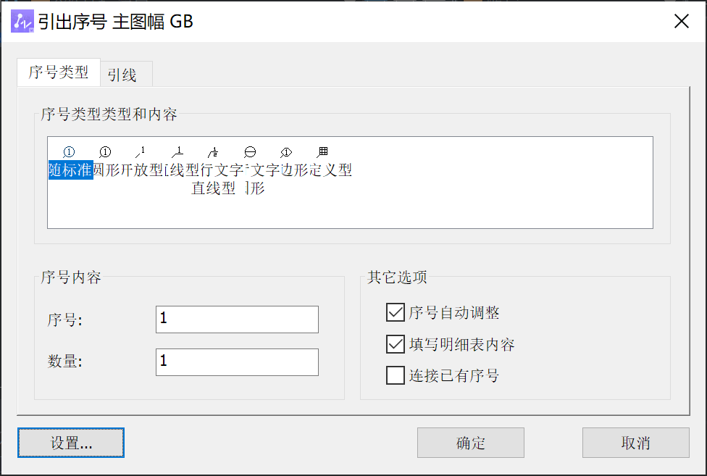Confirm with the 确定 button

(470, 443)
